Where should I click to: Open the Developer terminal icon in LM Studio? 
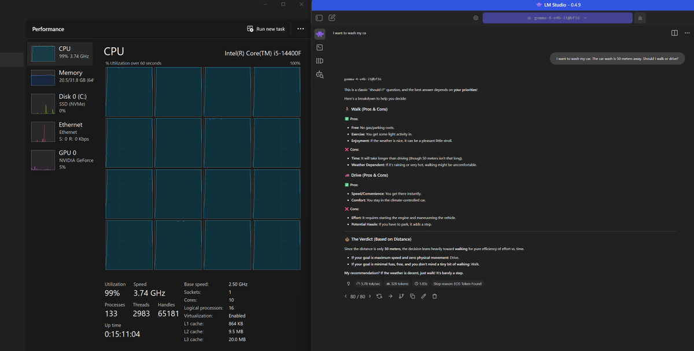point(320,47)
